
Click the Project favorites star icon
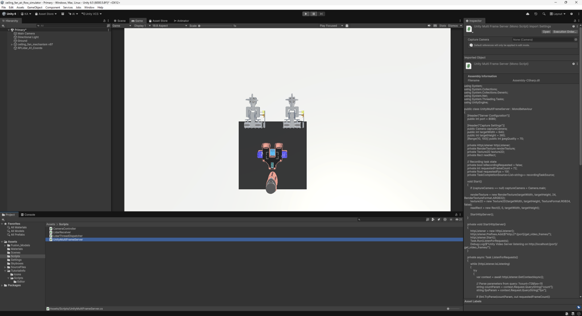[451, 219]
